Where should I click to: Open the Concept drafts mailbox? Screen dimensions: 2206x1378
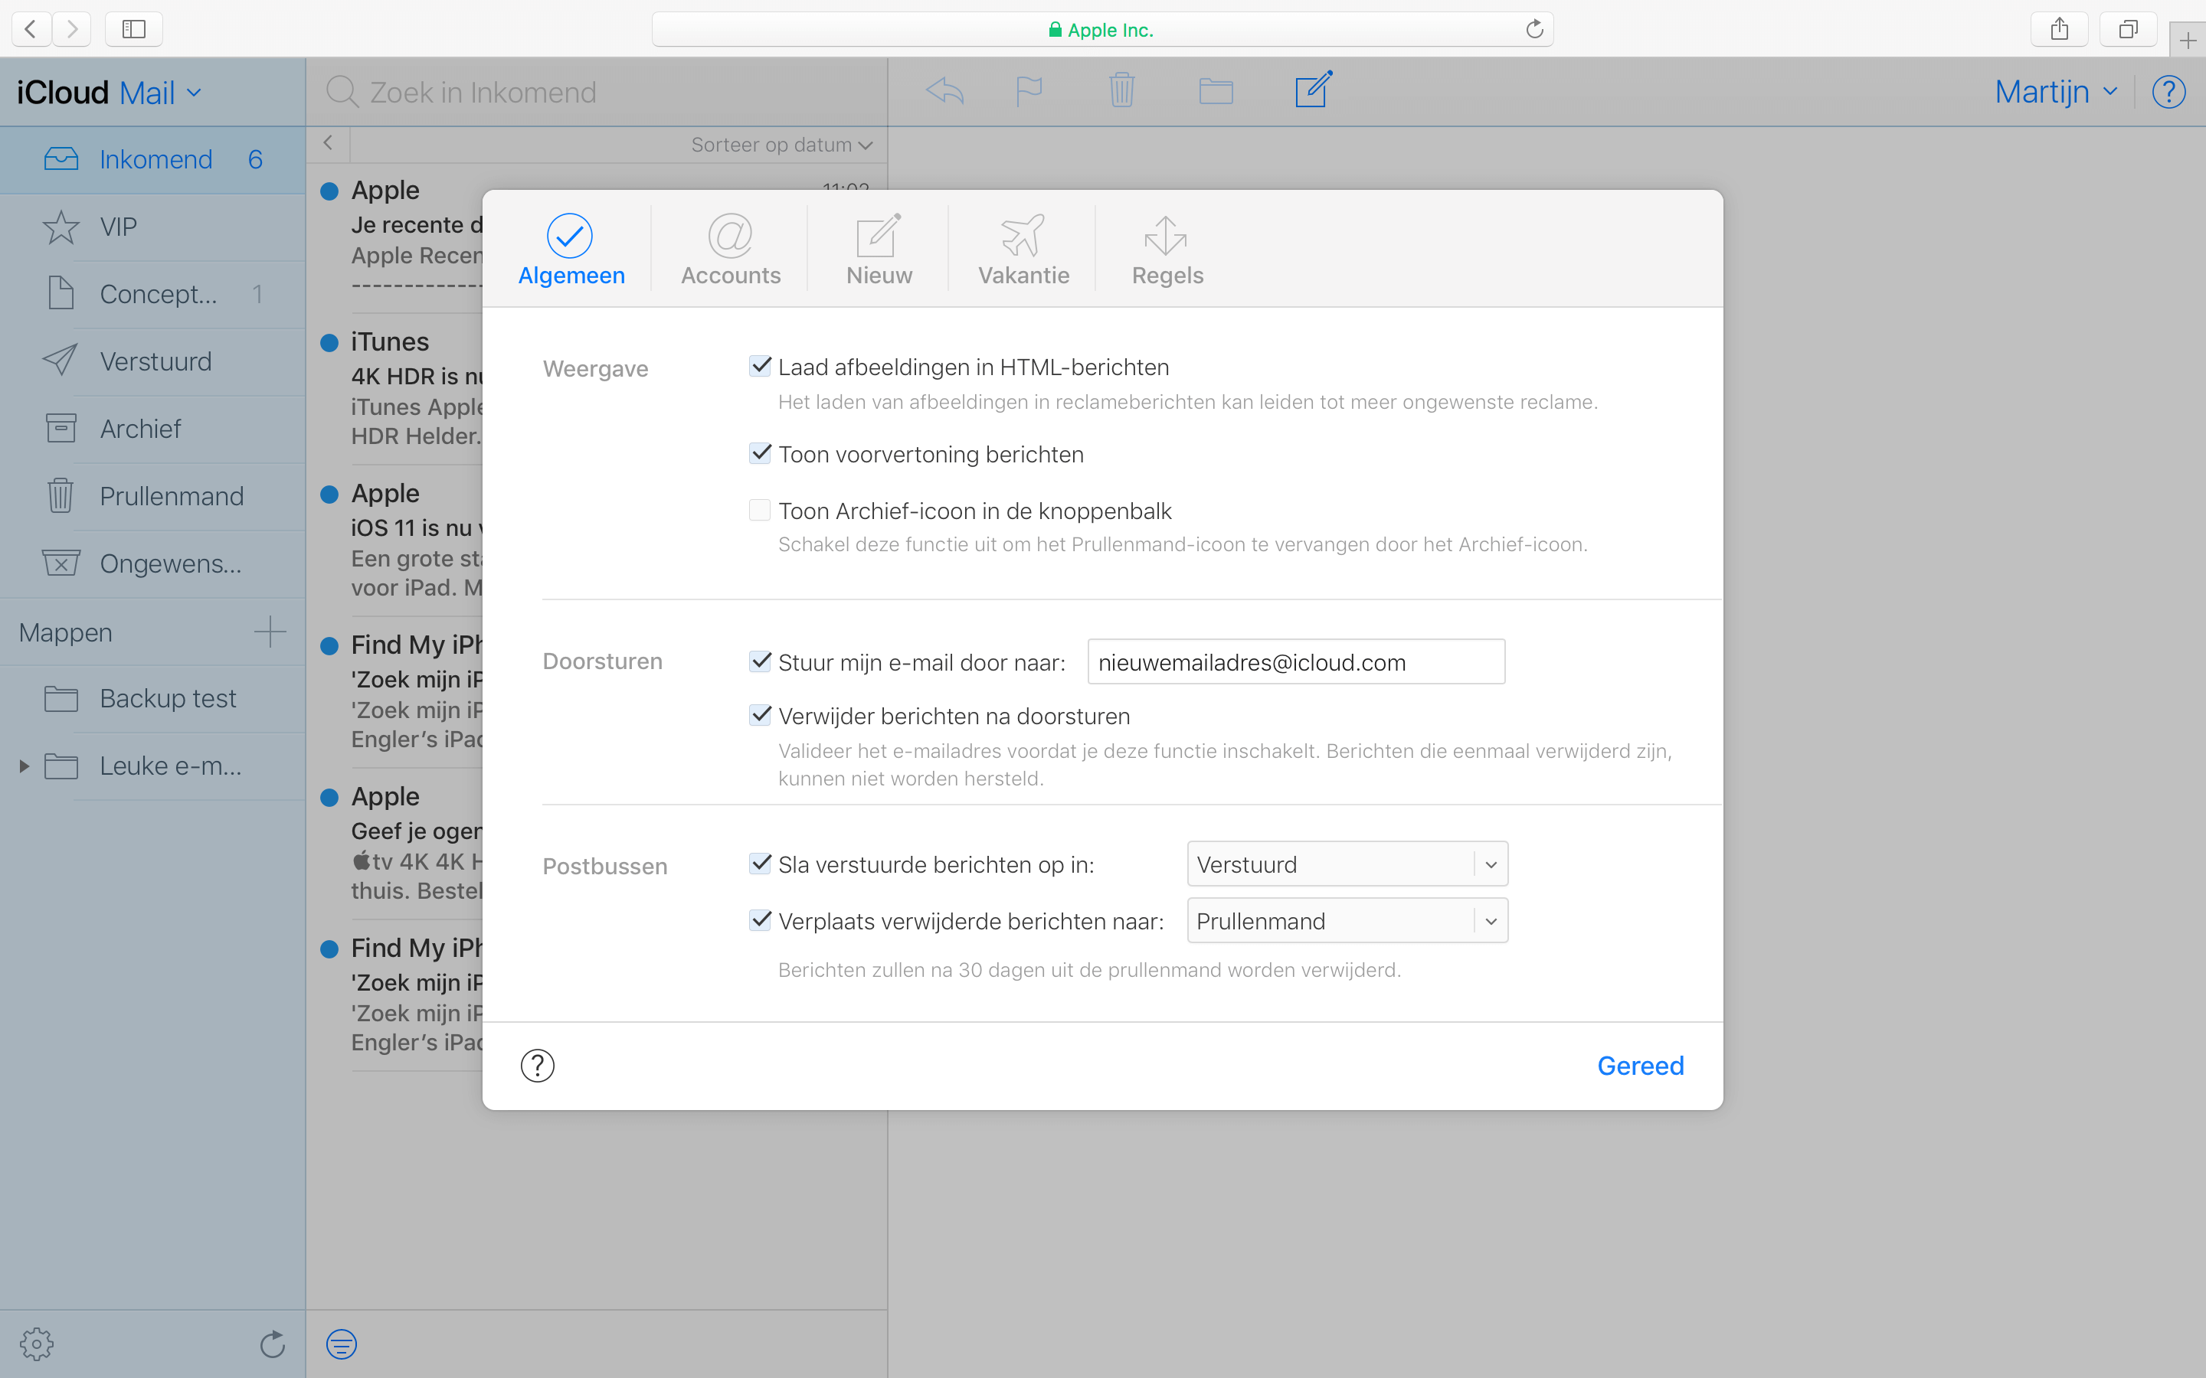click(x=153, y=295)
